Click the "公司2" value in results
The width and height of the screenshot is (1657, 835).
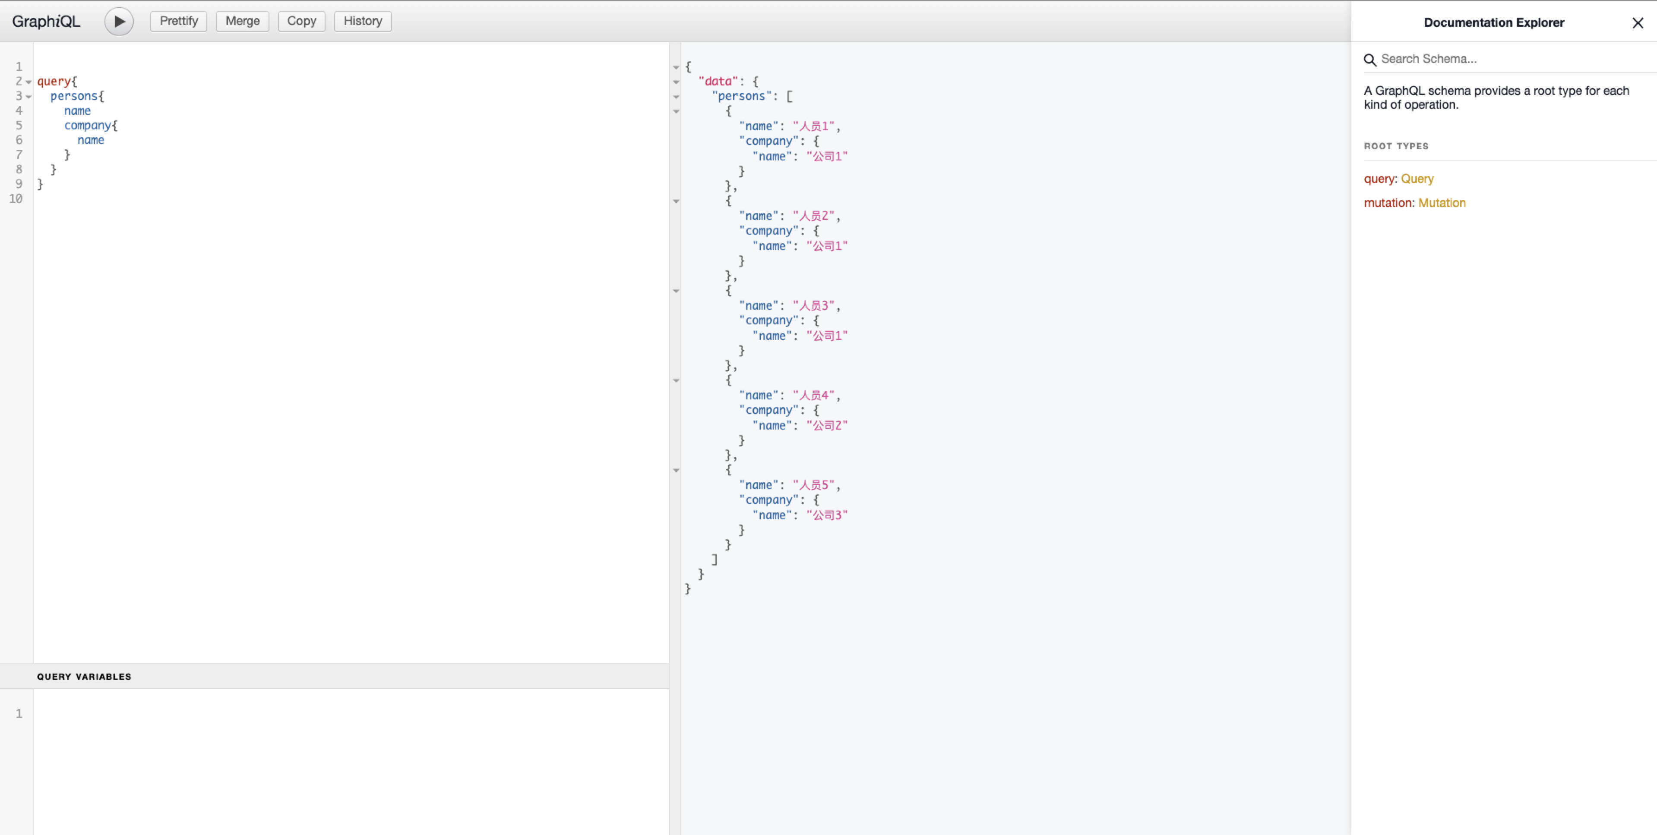tap(827, 426)
